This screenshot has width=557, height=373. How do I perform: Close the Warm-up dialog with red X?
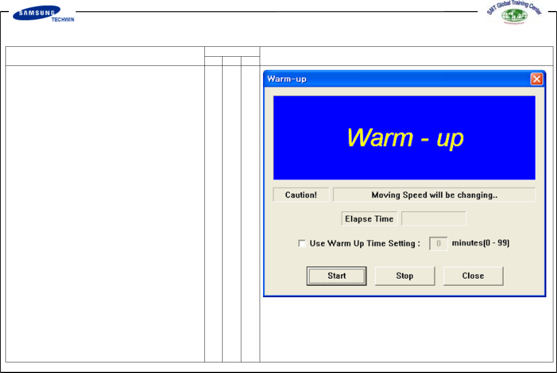pos(537,79)
